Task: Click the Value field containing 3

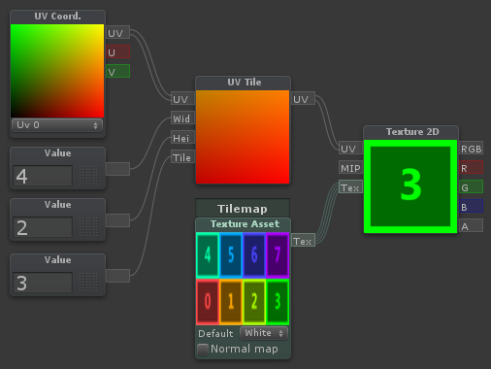Action: click(43, 283)
